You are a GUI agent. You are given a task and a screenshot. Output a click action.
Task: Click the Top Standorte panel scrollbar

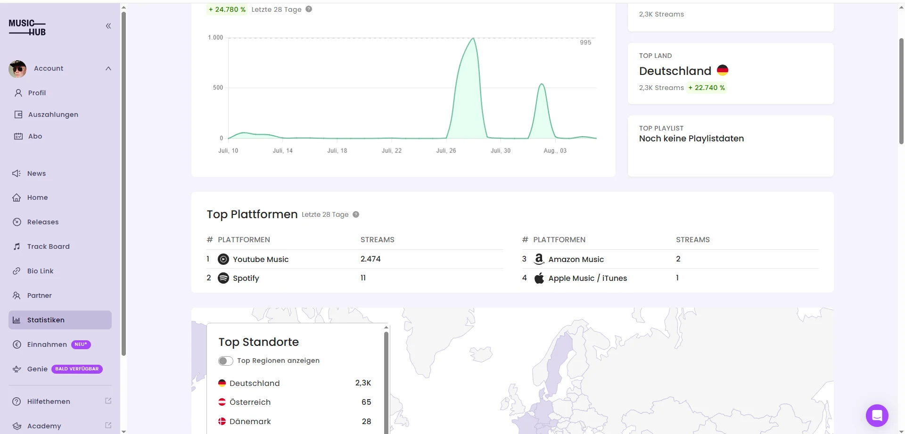(386, 382)
